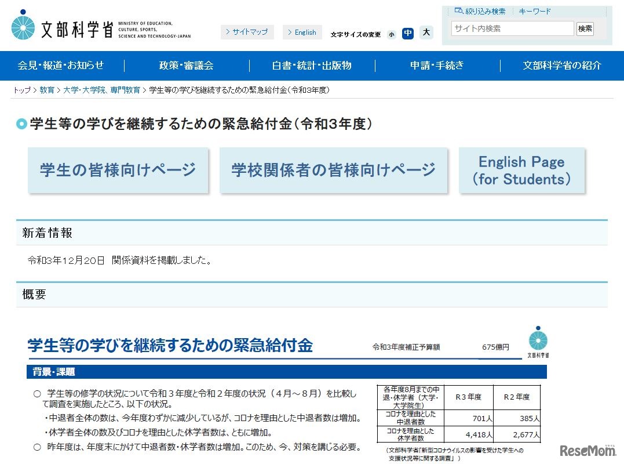The height and width of the screenshot is (464, 624).
Task: Open the 学校関係者の皆様向けページ button
Action: click(x=333, y=170)
